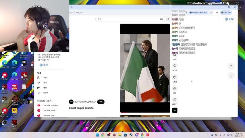This screenshot has height=138, width=245.
Task: Open Riot Client desktop shortcut
Action: (x=5, y=76)
